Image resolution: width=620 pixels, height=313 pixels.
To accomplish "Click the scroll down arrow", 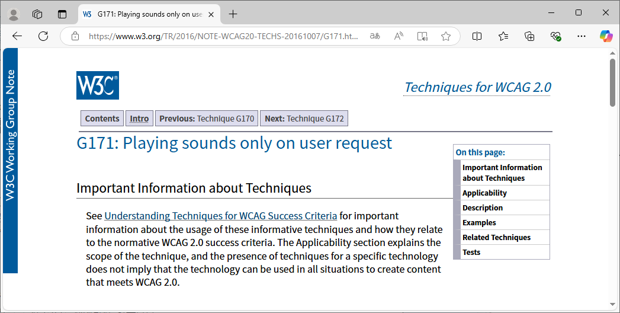I will pyautogui.click(x=612, y=304).
